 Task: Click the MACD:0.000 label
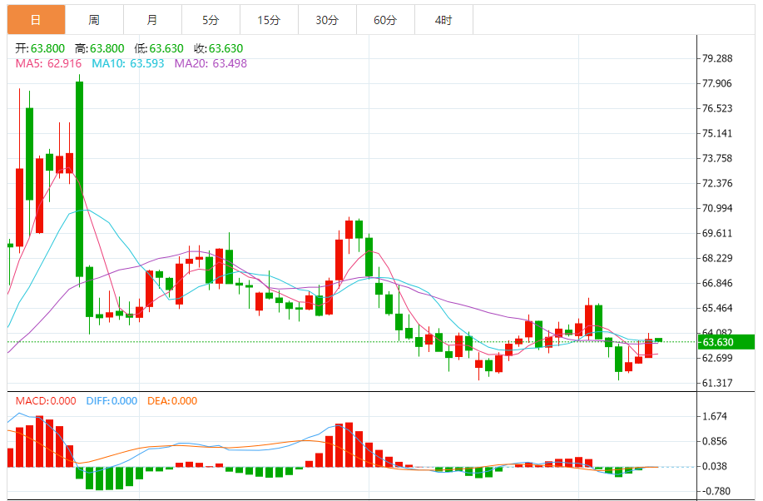[x=46, y=401]
